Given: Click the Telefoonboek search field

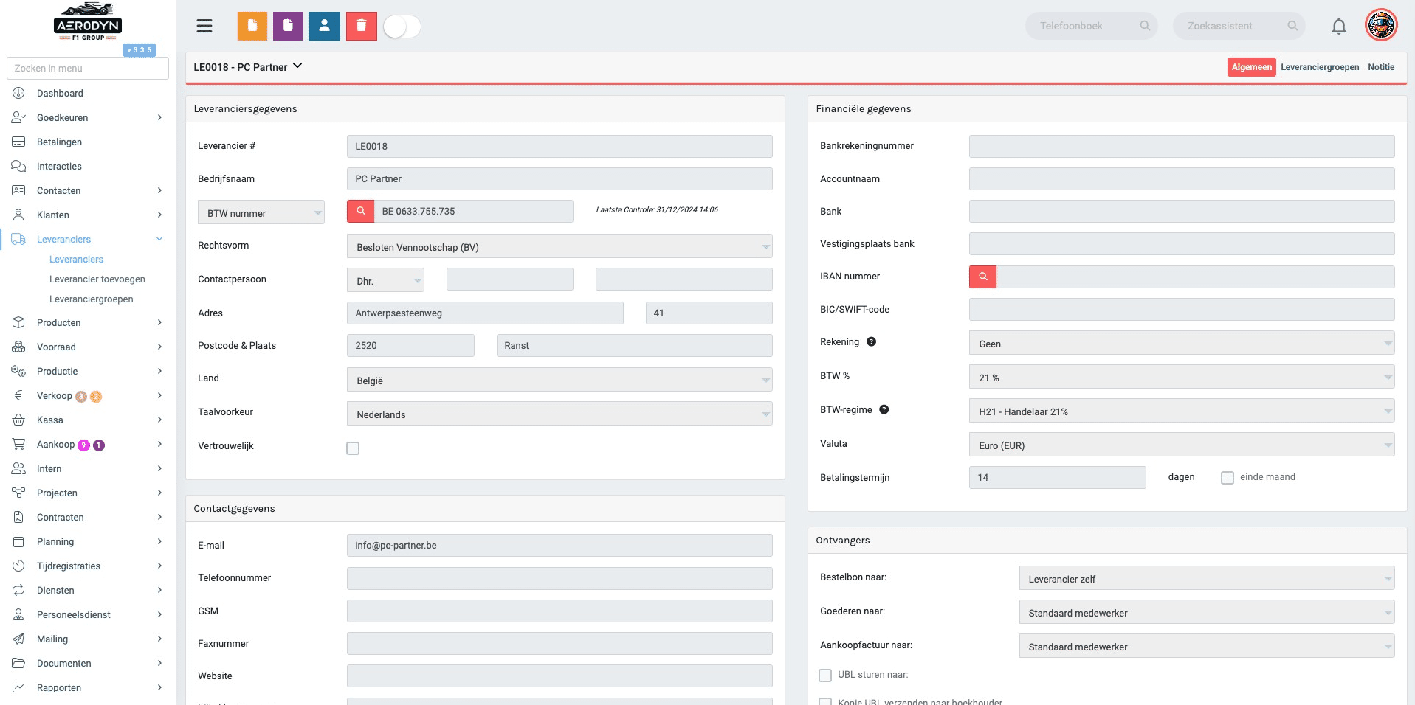Looking at the screenshot, I should (1091, 26).
